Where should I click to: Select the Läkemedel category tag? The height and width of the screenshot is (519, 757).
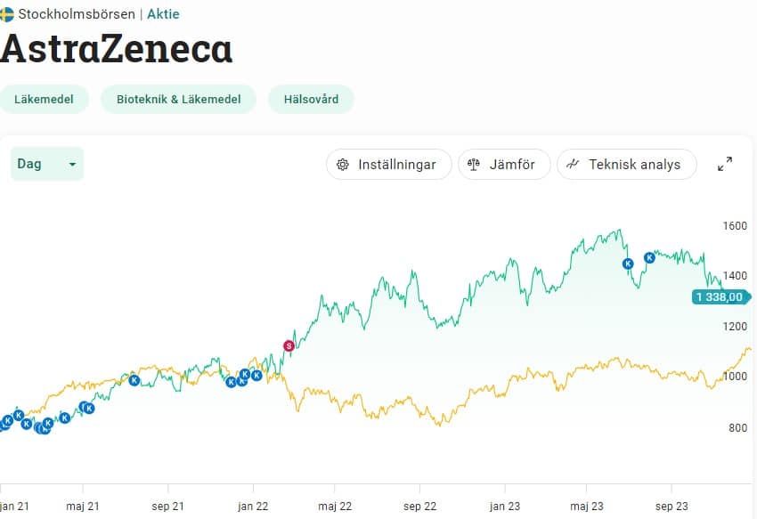tap(44, 99)
